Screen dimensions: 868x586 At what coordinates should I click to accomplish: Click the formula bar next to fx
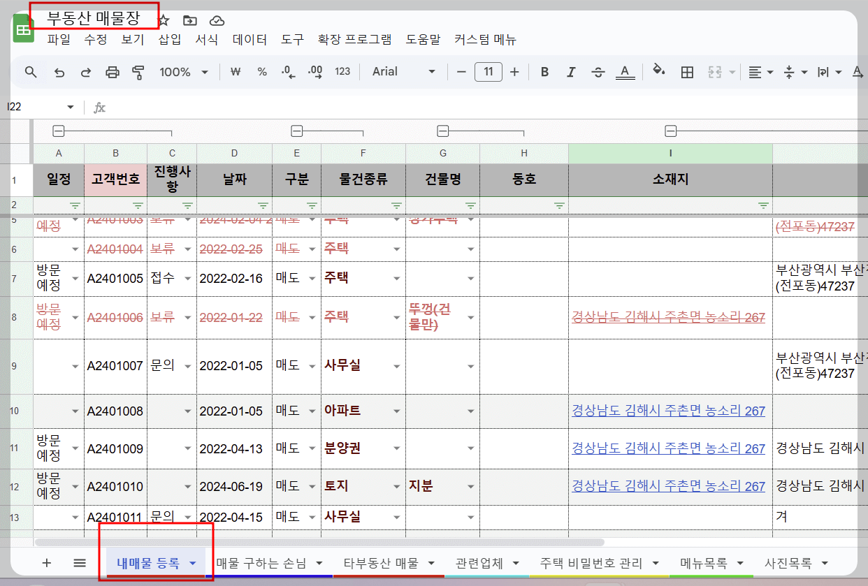tap(280, 107)
